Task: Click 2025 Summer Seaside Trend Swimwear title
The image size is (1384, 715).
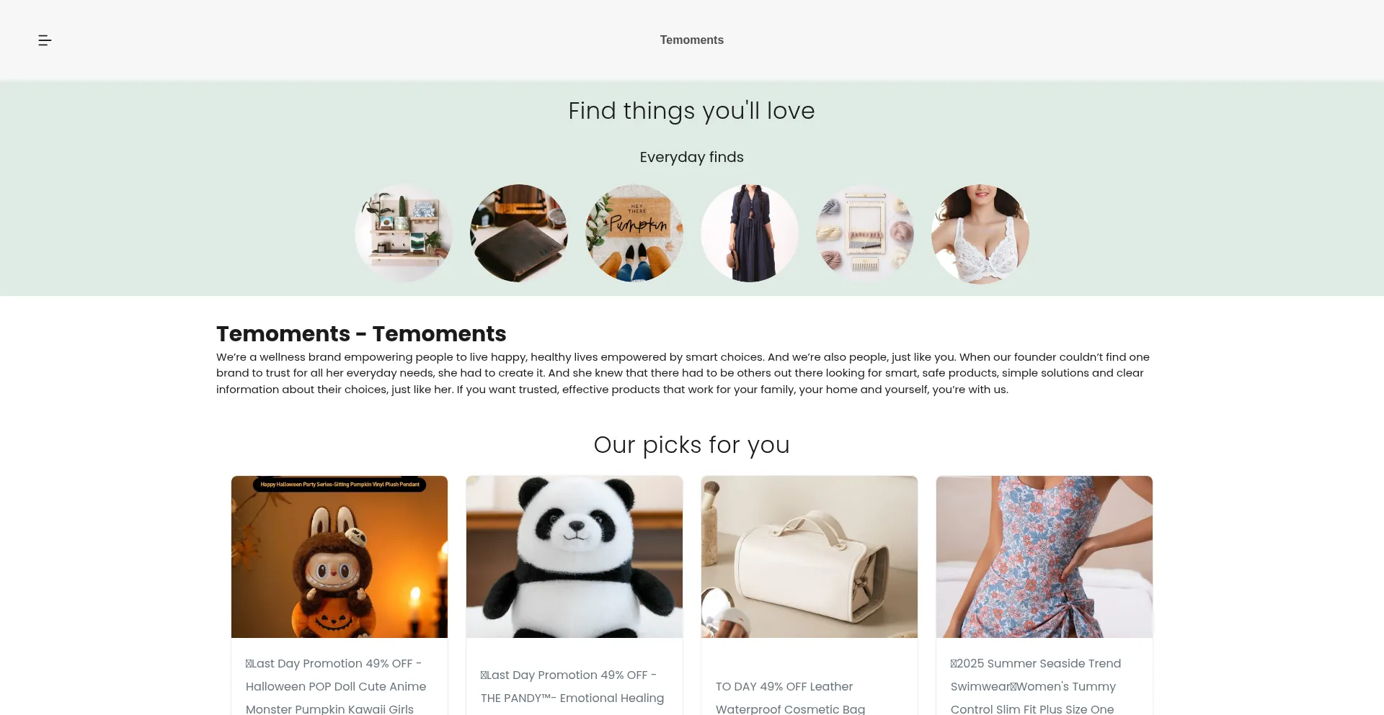Action: tap(1036, 686)
